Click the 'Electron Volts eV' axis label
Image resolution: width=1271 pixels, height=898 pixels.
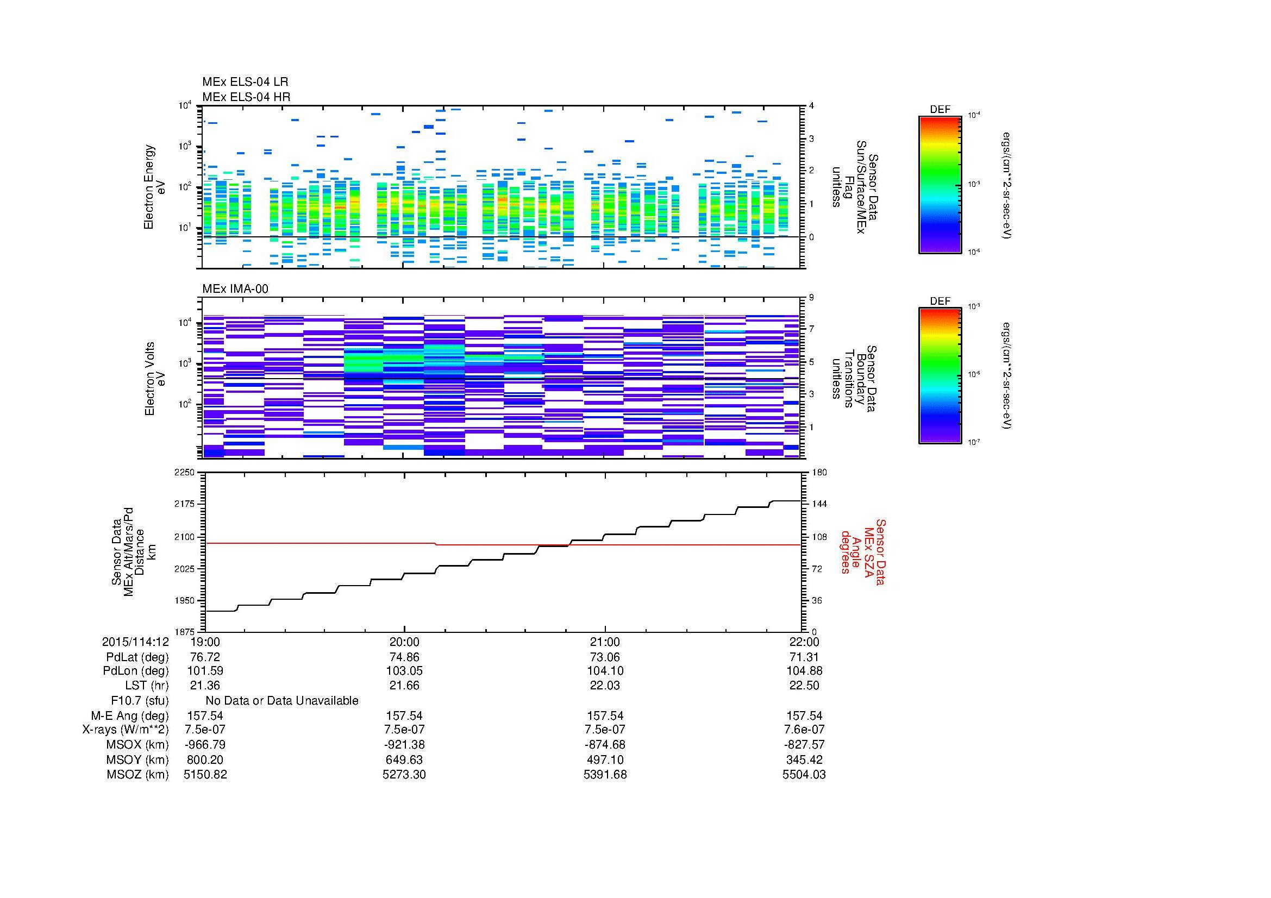[154, 379]
